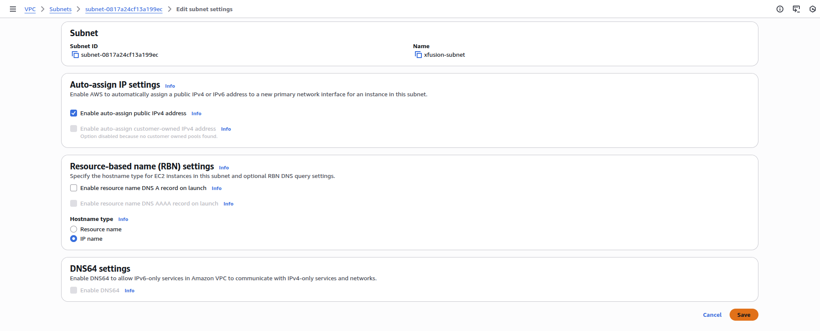
Task: Open the hamburger navigation menu
Action: pyautogui.click(x=13, y=9)
